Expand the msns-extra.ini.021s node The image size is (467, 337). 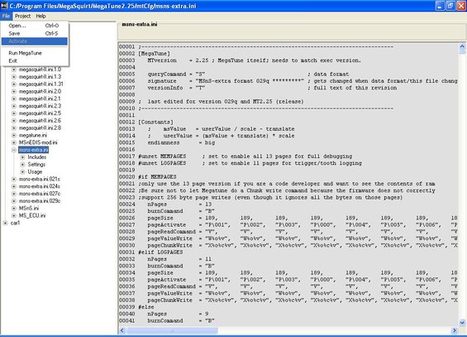[14, 179]
